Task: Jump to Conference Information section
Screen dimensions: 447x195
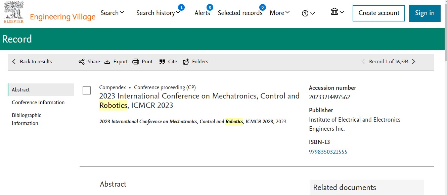Action: point(38,103)
